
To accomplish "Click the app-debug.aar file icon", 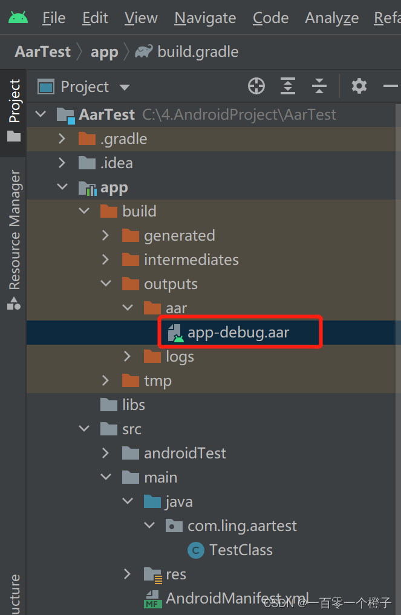I will [x=175, y=333].
